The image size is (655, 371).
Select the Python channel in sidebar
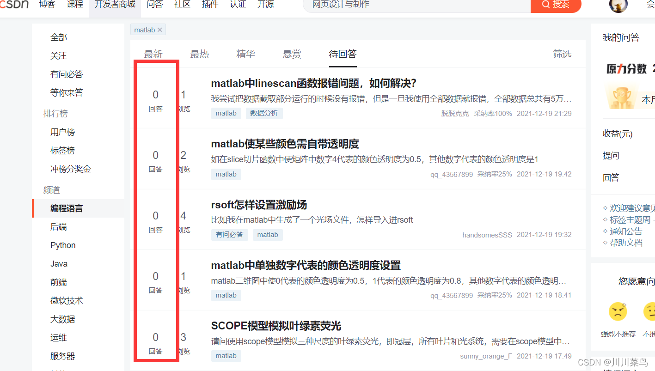(62, 245)
